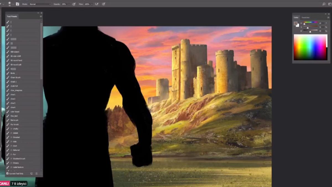Open the Tool Presets panel menu

[41, 17]
